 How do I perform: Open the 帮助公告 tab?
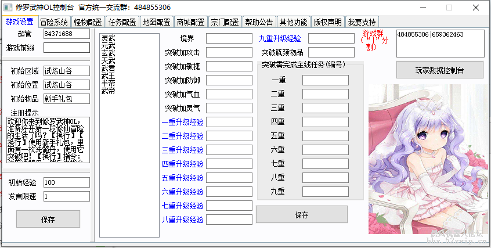pyautogui.click(x=259, y=22)
